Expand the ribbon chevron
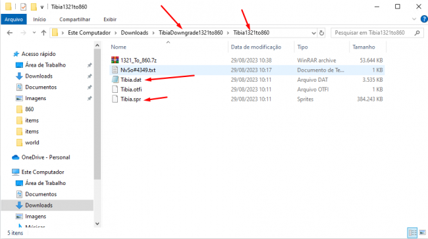428x239 pixels. tap(414, 19)
